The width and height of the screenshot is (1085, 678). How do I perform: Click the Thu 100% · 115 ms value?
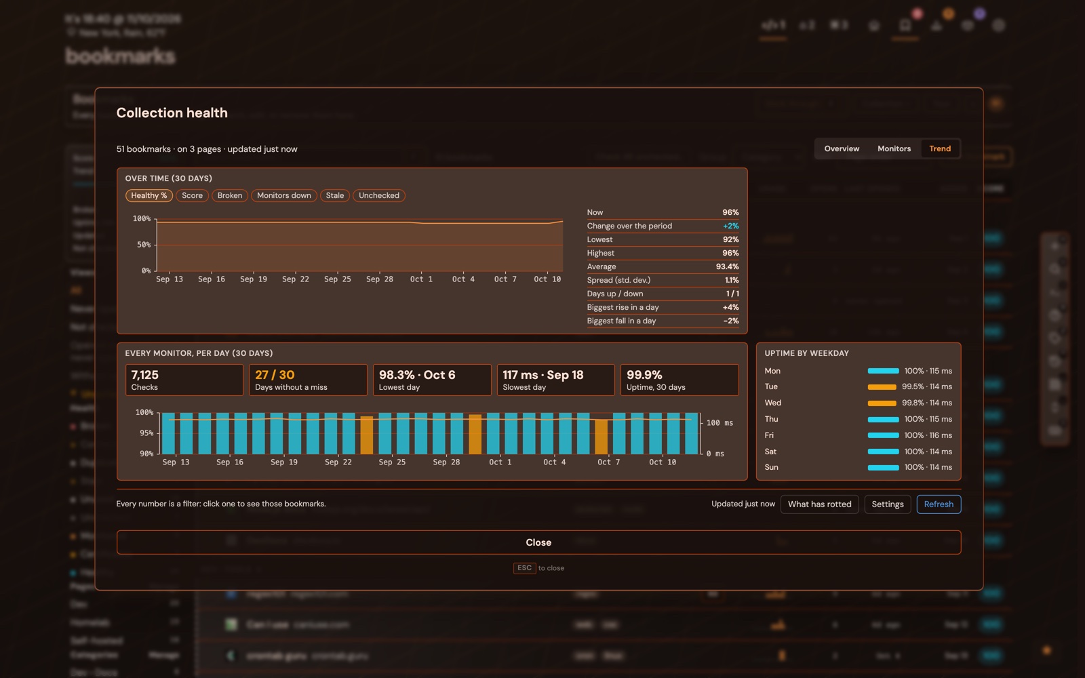click(x=928, y=419)
